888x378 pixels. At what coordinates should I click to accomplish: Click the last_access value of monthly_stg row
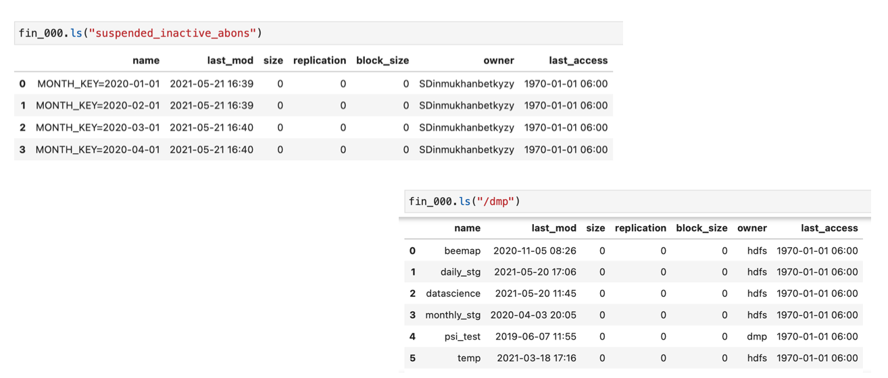(818, 315)
